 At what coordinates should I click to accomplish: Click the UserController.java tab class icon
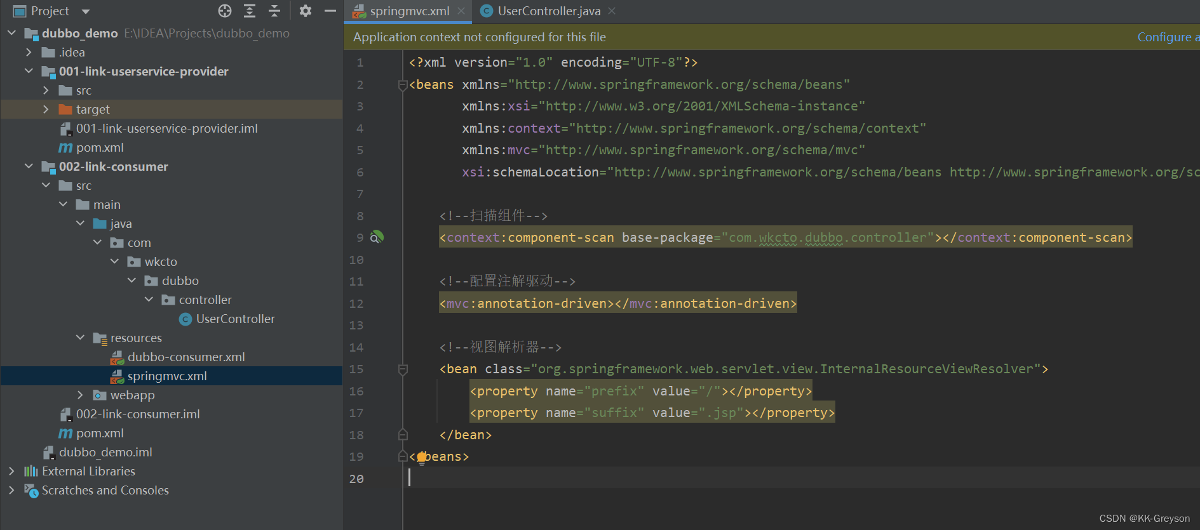(486, 11)
